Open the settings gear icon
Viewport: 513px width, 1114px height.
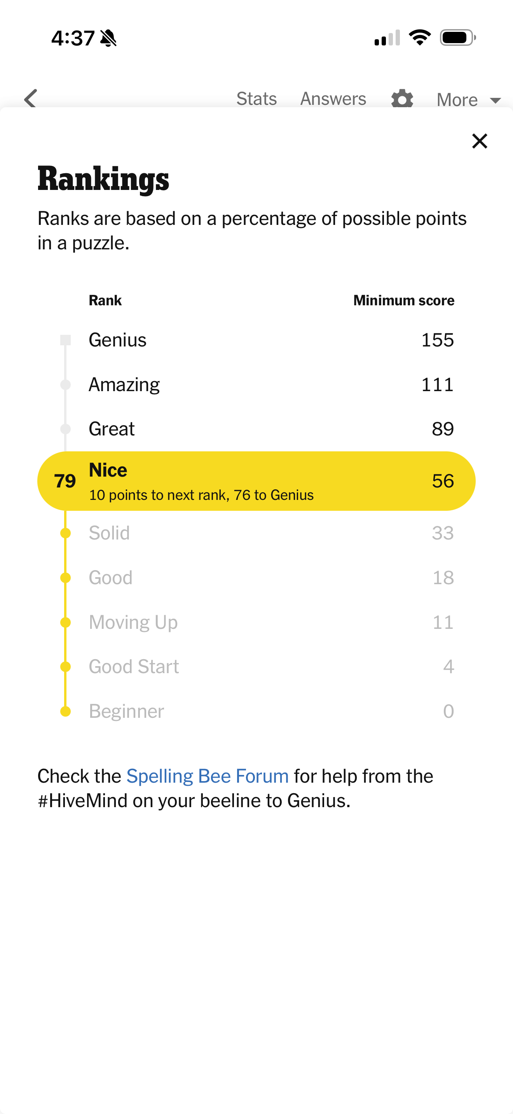click(x=402, y=99)
